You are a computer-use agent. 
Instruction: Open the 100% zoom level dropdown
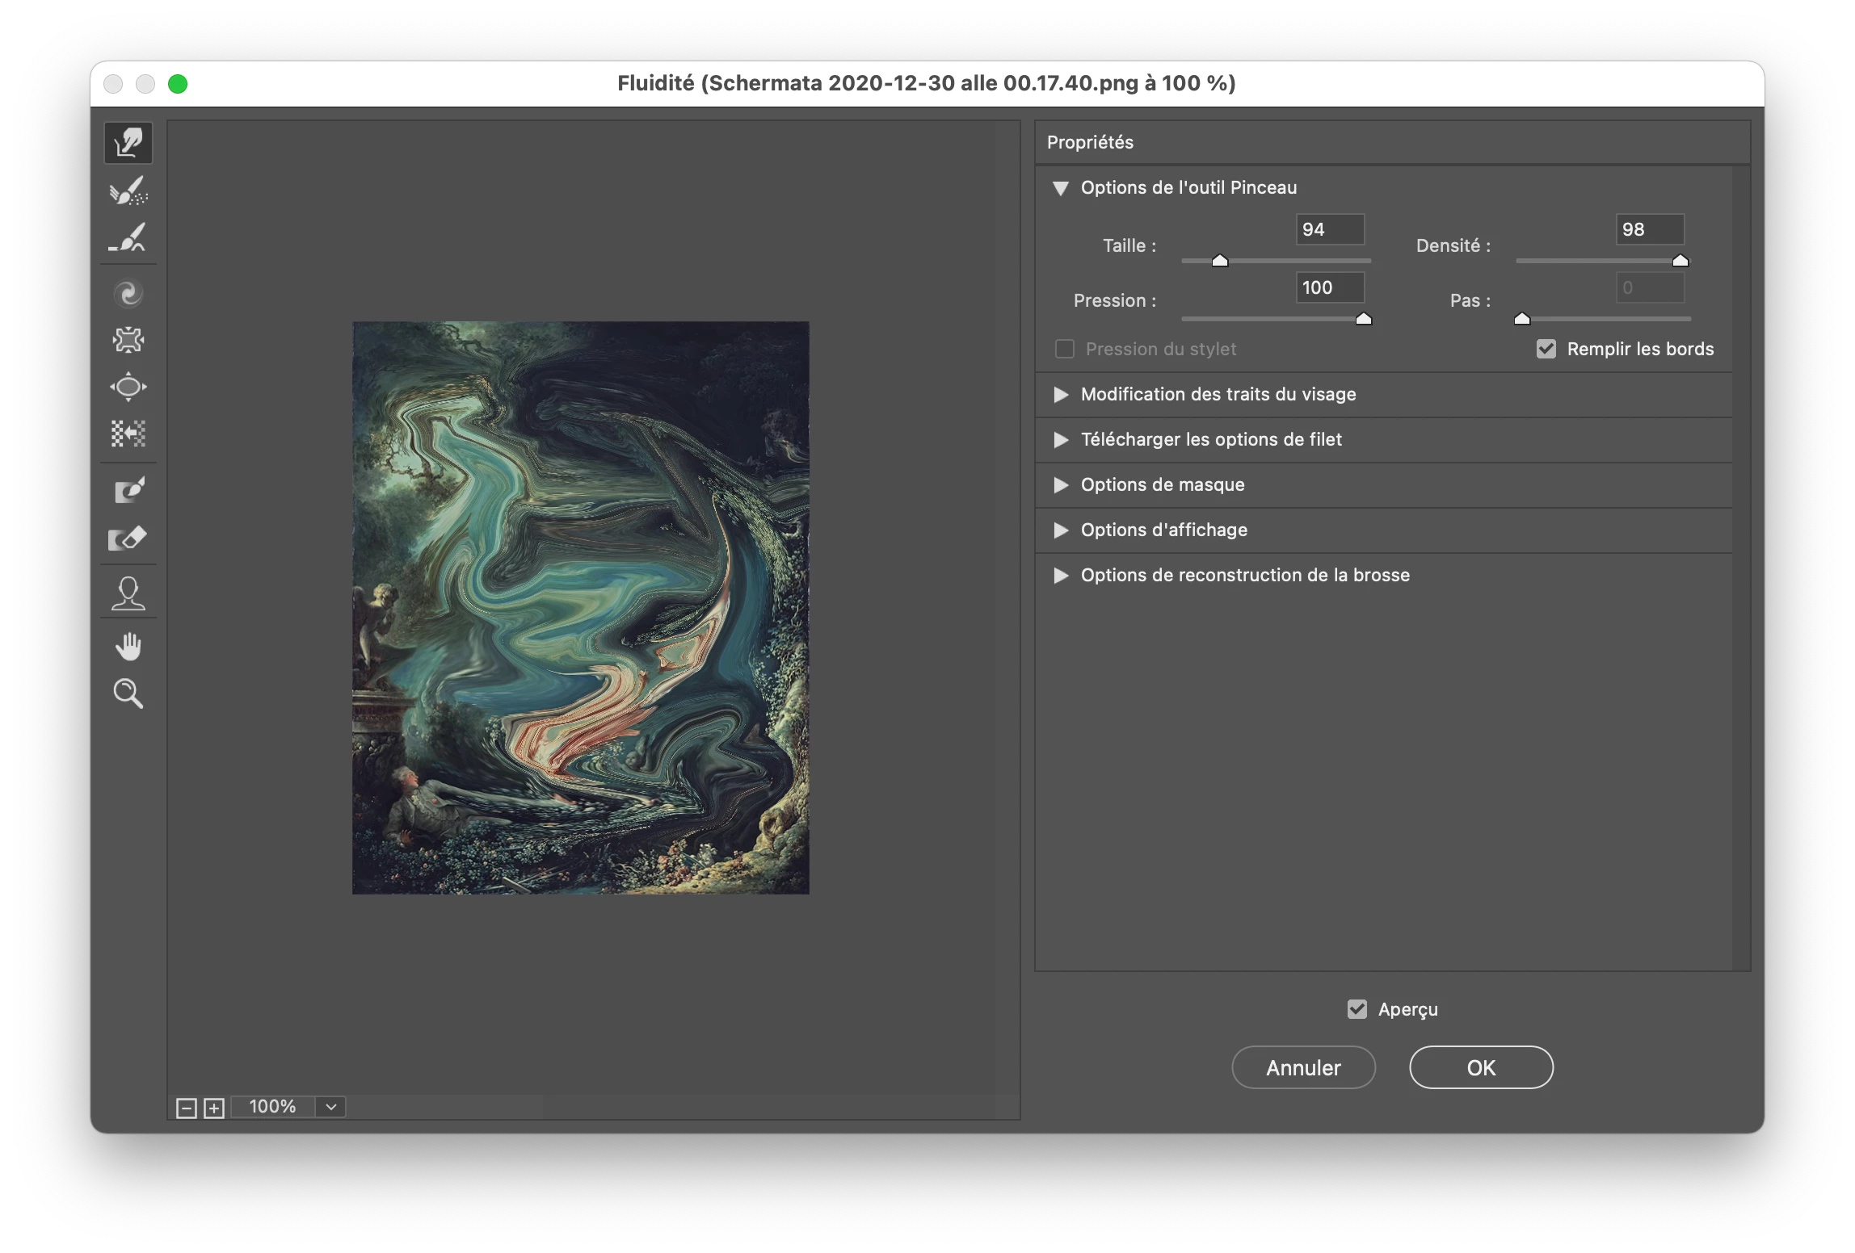330,1107
